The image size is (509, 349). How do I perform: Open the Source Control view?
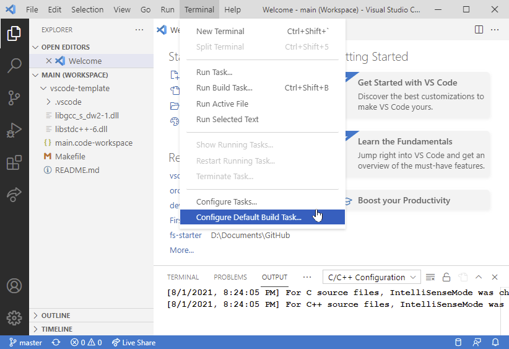[x=14, y=97]
